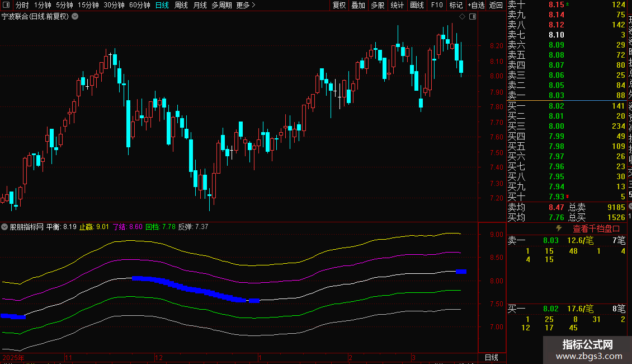The height and width of the screenshot is (364, 632).
Task: Click the 买三 volume 234
Action: 619,126
